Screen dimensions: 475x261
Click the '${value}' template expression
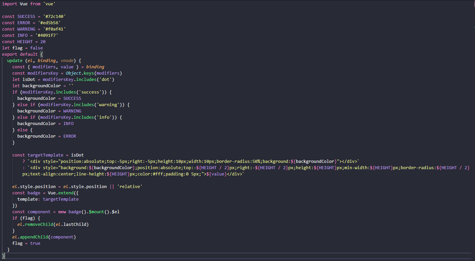coord(216,174)
